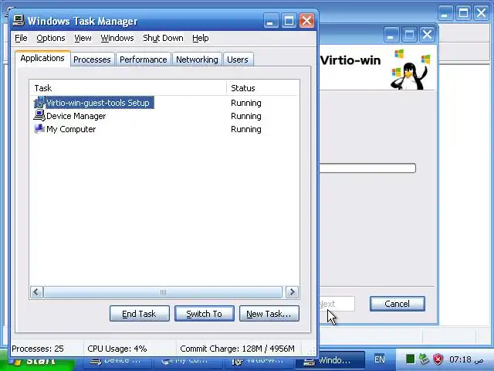Screen dimensions: 494x371
Task: Click Running status of Virtio-win-guest-tools Setup
Action: [x=246, y=103]
